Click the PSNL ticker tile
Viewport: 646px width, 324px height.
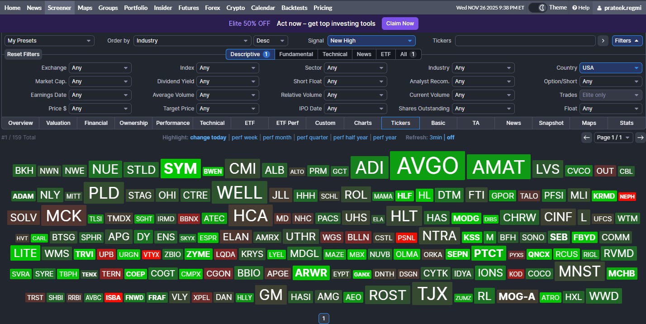pos(406,238)
